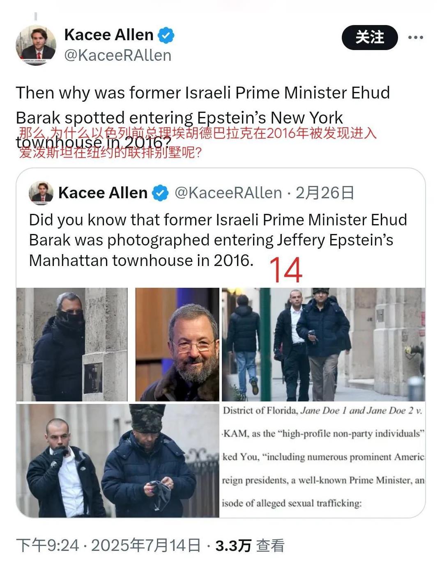Open the photo of men walking on the sidewalk
The image size is (442, 564).
coord(323,344)
